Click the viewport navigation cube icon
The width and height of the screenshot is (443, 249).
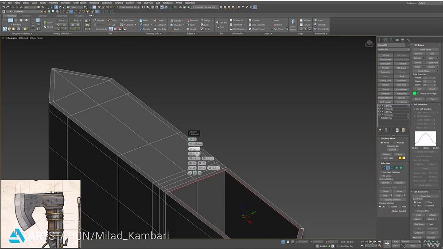[369, 44]
